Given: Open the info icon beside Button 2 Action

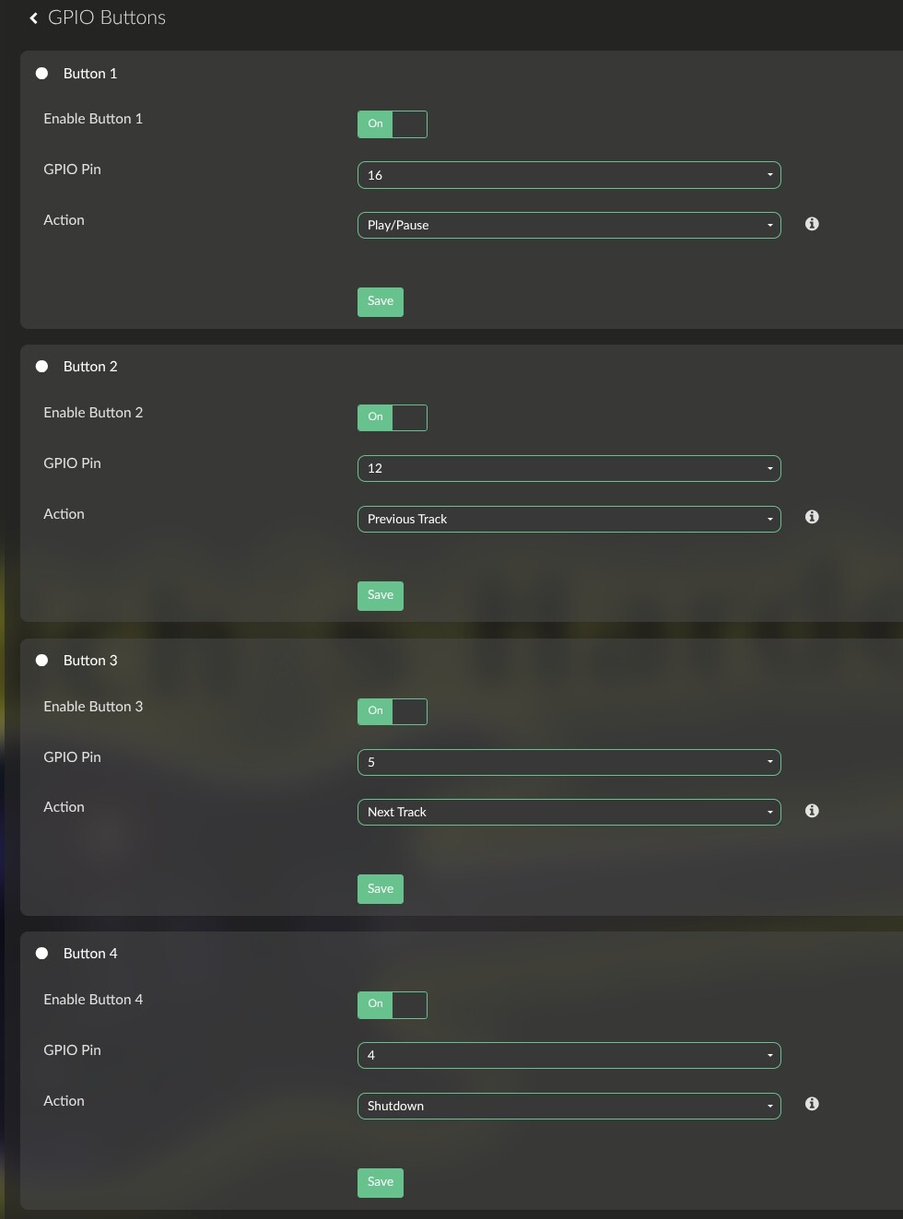Looking at the screenshot, I should [x=812, y=517].
